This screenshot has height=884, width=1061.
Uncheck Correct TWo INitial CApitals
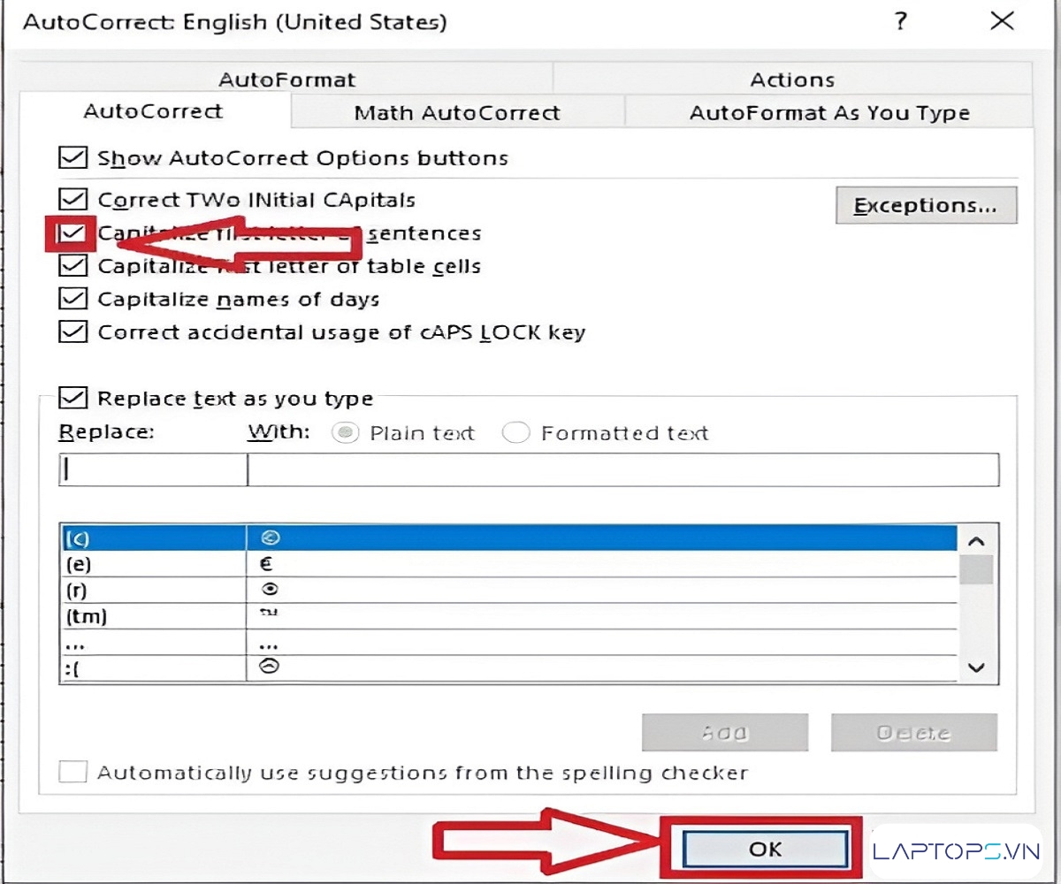73,200
